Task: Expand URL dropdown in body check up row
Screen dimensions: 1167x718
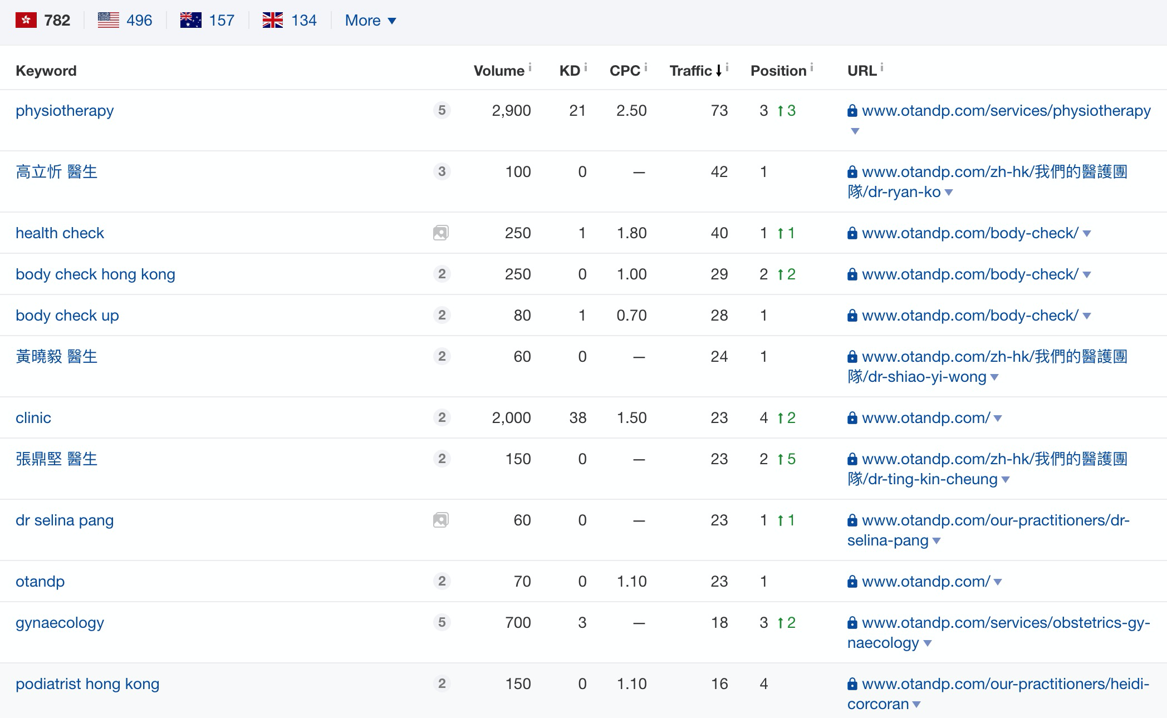Action: [1087, 316]
